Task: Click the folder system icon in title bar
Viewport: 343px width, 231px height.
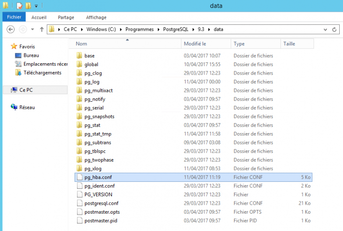Action: 6,6
